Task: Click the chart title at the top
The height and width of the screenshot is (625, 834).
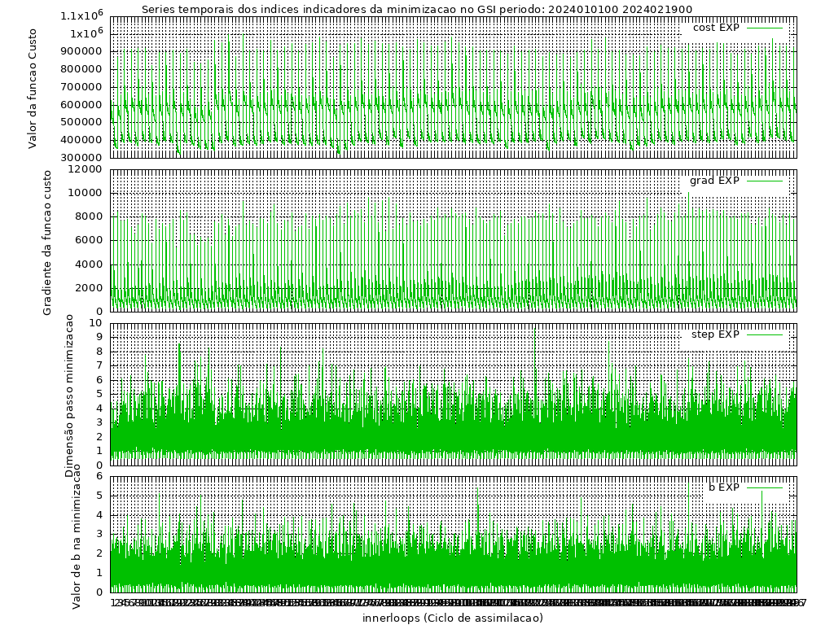Action: click(416, 10)
